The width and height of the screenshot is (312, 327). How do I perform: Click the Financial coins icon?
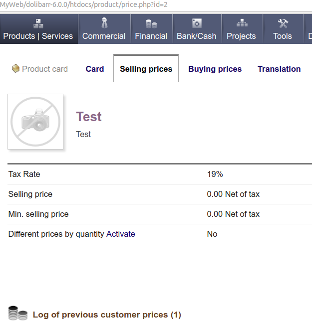pos(151,23)
